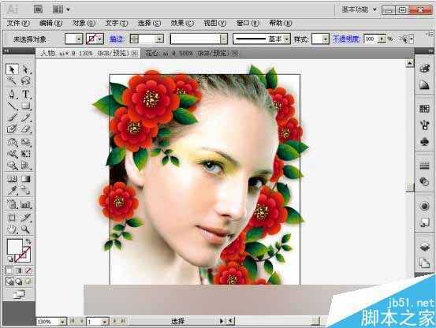Open the 130% zoom level dropdown
Image resolution: width=436 pixels, height=328 pixels.
click(x=63, y=322)
